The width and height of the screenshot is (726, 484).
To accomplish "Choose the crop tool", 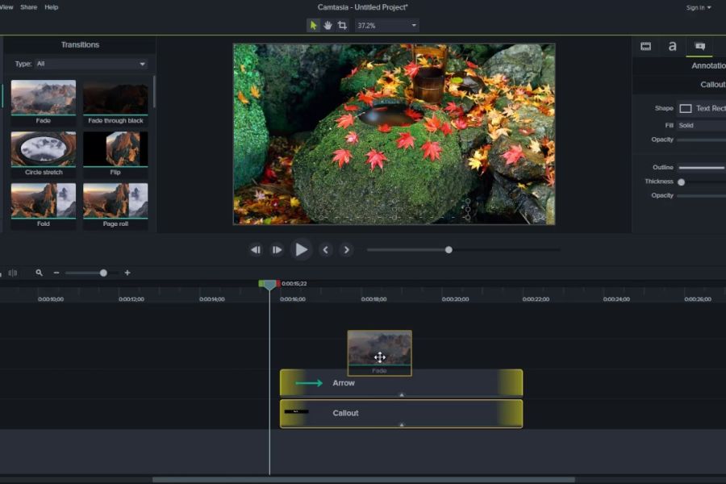I will [342, 26].
